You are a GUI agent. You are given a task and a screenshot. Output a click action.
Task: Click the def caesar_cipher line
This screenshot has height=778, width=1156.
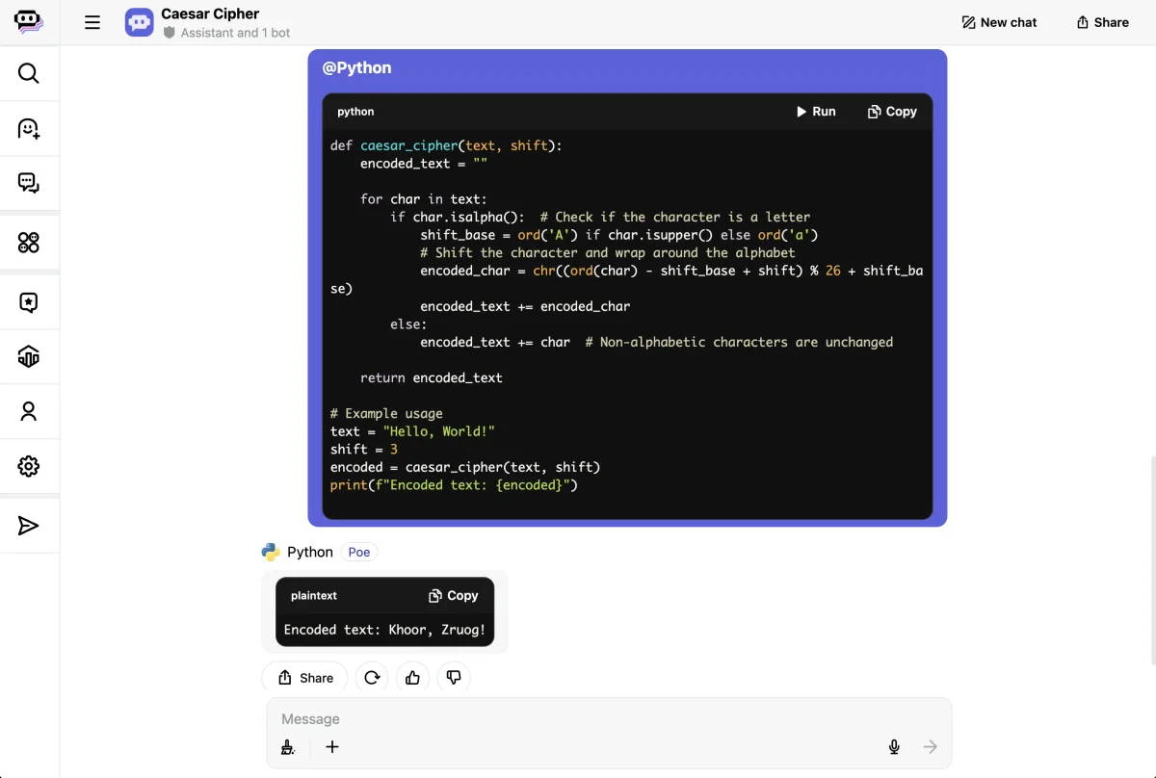[x=446, y=145]
